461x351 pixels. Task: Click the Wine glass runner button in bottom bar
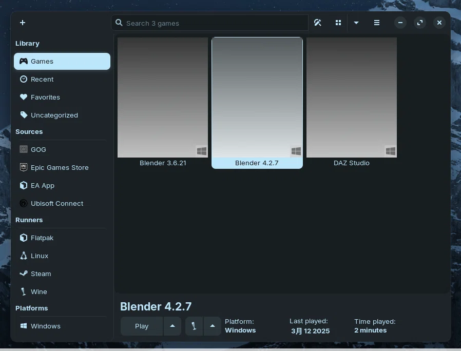coord(194,326)
